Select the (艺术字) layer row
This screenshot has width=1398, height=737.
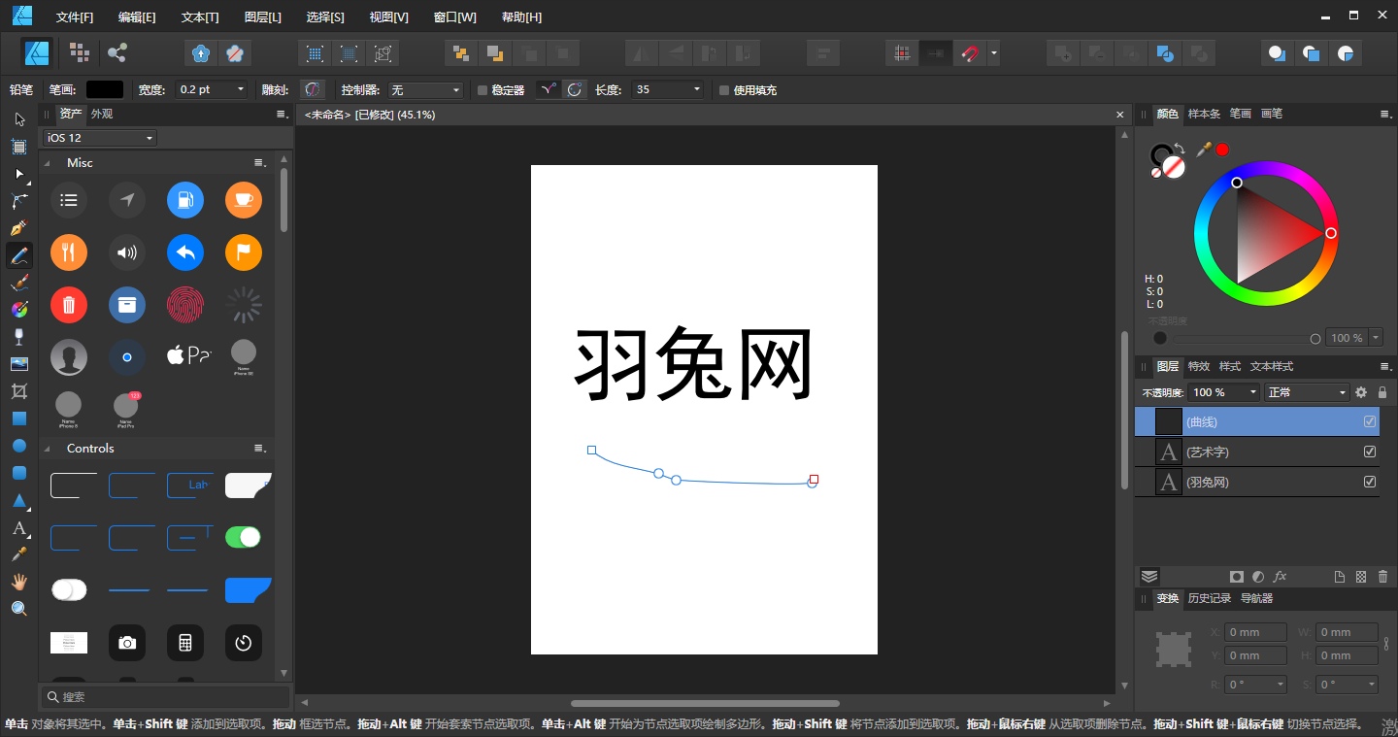point(1256,452)
